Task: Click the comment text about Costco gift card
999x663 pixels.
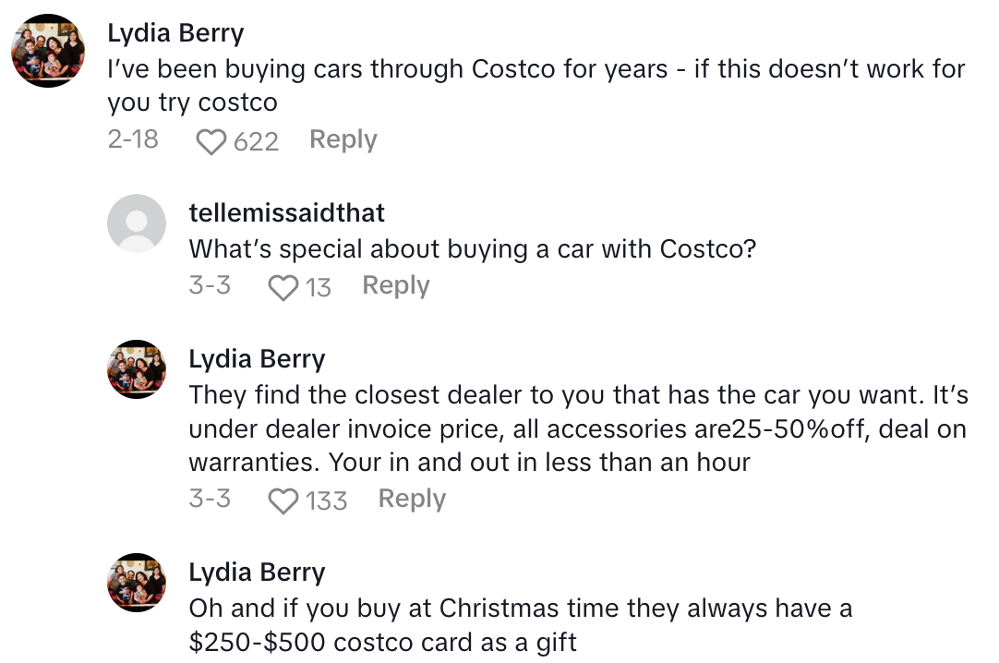Action: click(x=520, y=625)
